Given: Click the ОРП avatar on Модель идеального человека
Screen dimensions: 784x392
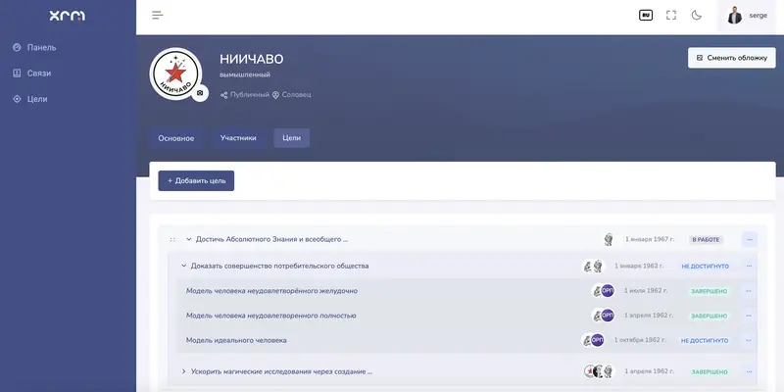Looking at the screenshot, I should tap(598, 340).
